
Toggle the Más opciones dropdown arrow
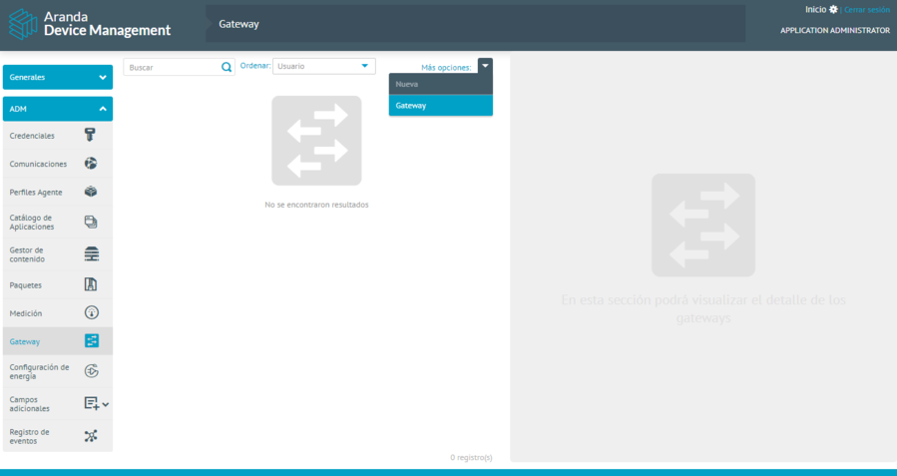485,66
